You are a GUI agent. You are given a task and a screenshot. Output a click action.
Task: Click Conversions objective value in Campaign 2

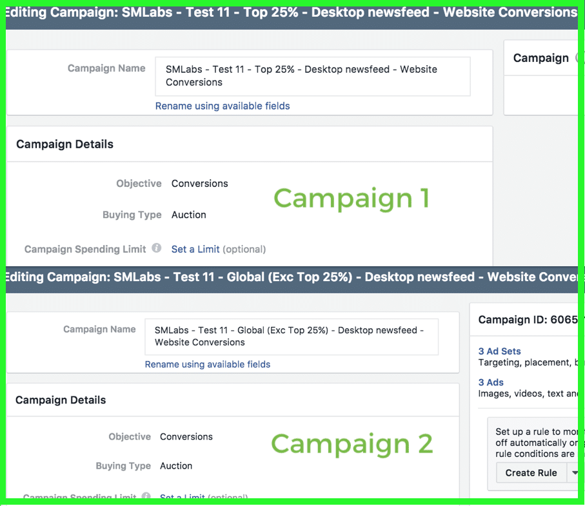[186, 436]
